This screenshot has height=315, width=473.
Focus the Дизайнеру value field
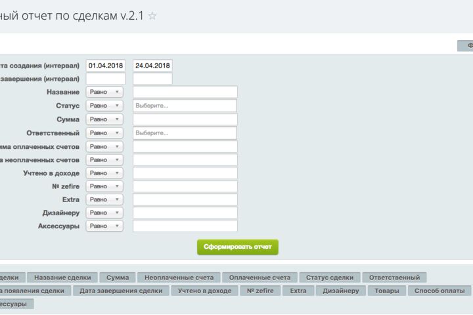185,213
